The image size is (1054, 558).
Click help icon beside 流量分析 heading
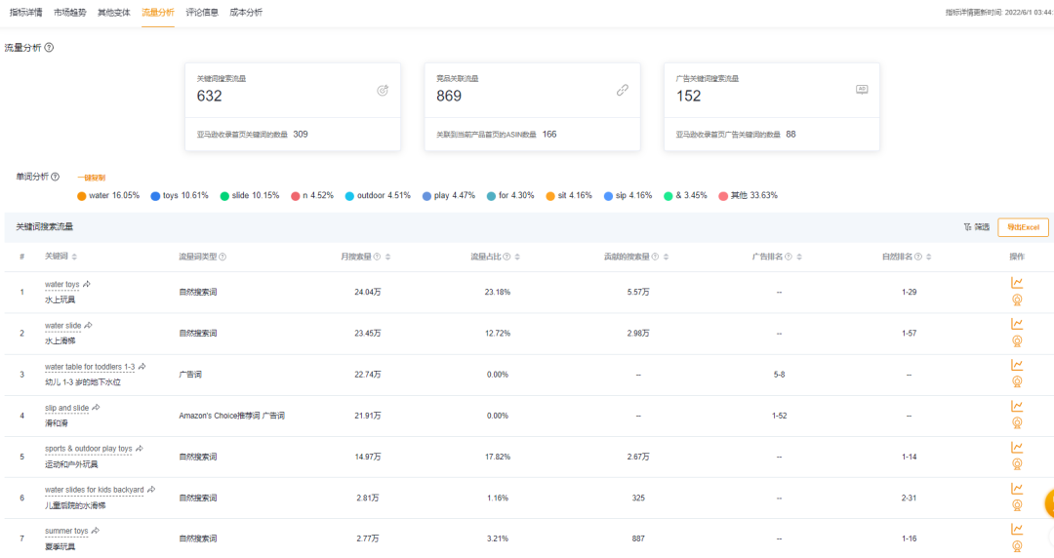coord(49,47)
